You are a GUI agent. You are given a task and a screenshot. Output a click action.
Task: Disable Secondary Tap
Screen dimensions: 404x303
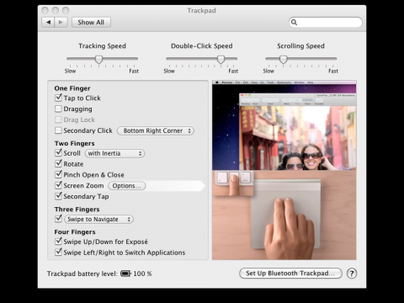tap(58, 196)
